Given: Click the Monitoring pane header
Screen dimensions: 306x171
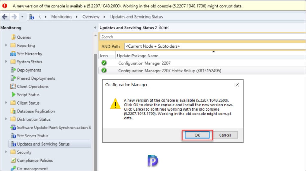Looking at the screenshot, I should [x=11, y=28].
